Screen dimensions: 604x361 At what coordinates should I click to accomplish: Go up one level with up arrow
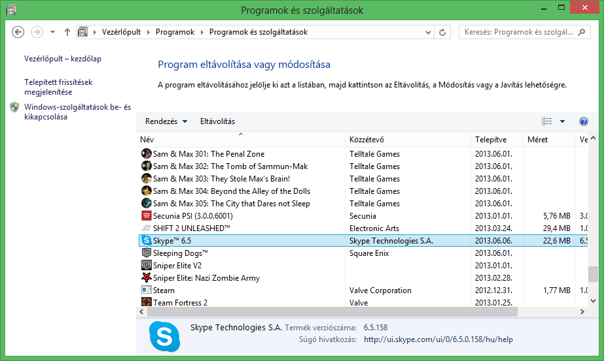click(67, 32)
